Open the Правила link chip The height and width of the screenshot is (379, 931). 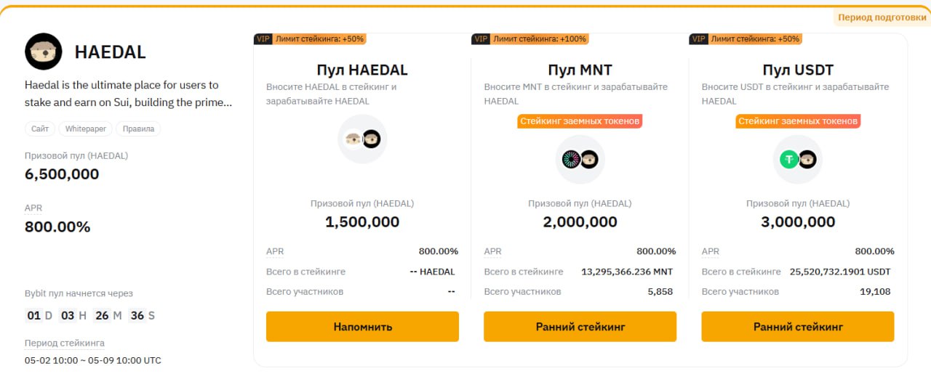(x=138, y=129)
